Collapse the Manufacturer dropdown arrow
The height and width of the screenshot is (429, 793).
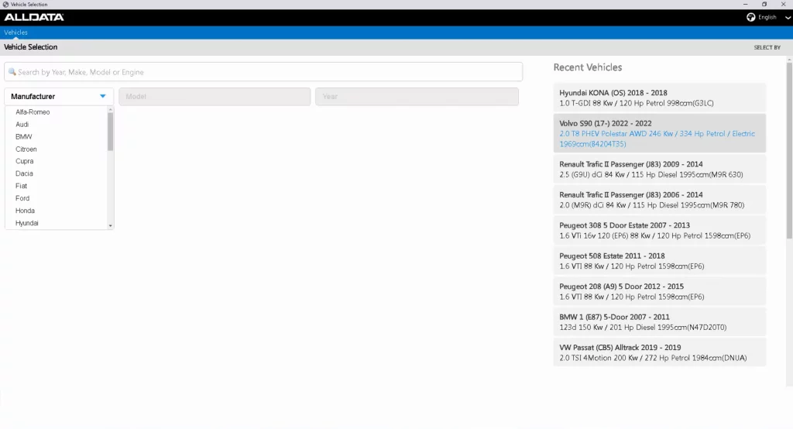pyautogui.click(x=103, y=97)
